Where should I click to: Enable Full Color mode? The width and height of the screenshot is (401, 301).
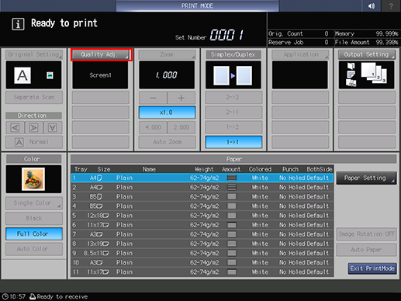34,234
